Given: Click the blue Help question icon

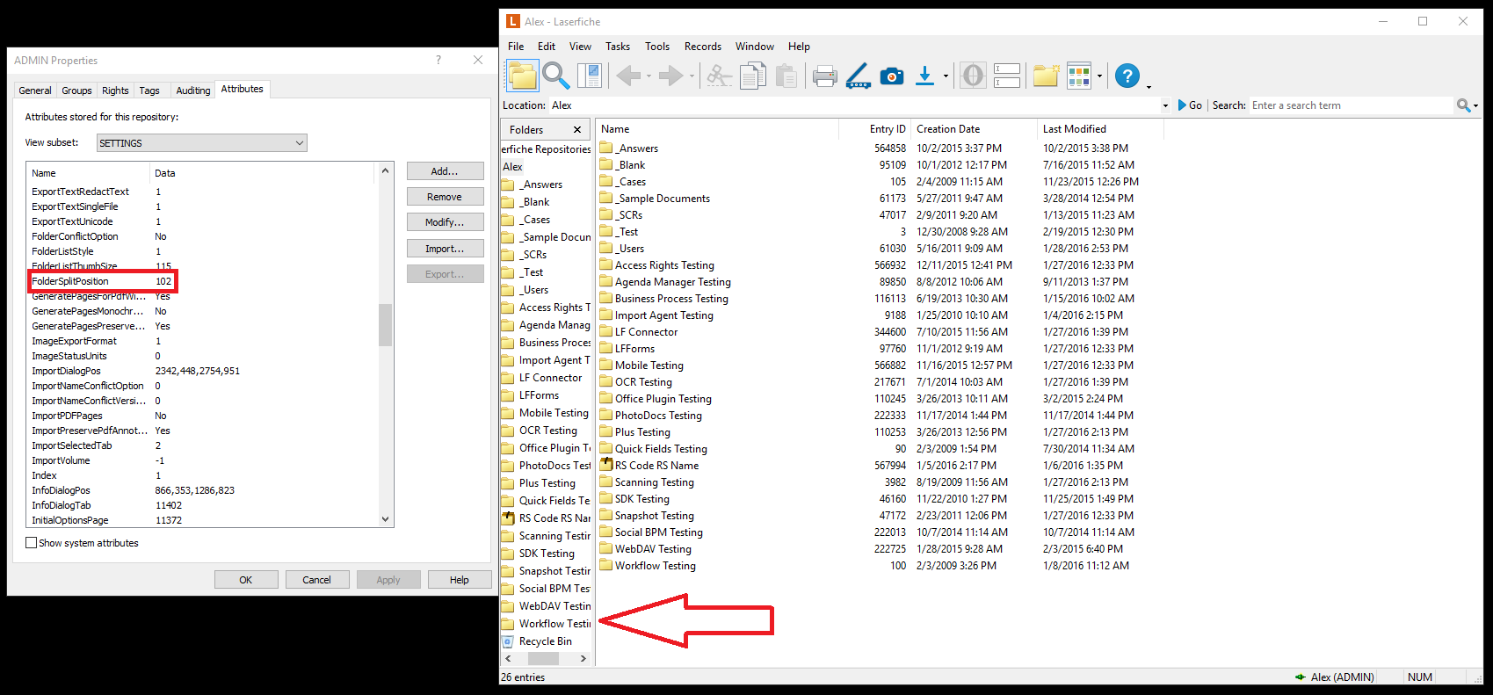Looking at the screenshot, I should click(x=1127, y=76).
